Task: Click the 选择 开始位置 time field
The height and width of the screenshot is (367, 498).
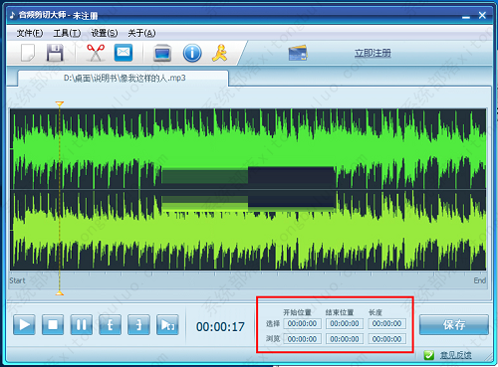Action: pyautogui.click(x=302, y=323)
